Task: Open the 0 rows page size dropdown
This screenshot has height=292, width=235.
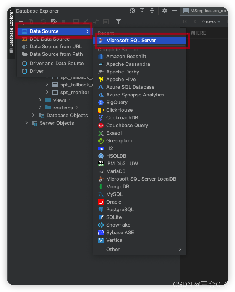Action: coord(211,21)
